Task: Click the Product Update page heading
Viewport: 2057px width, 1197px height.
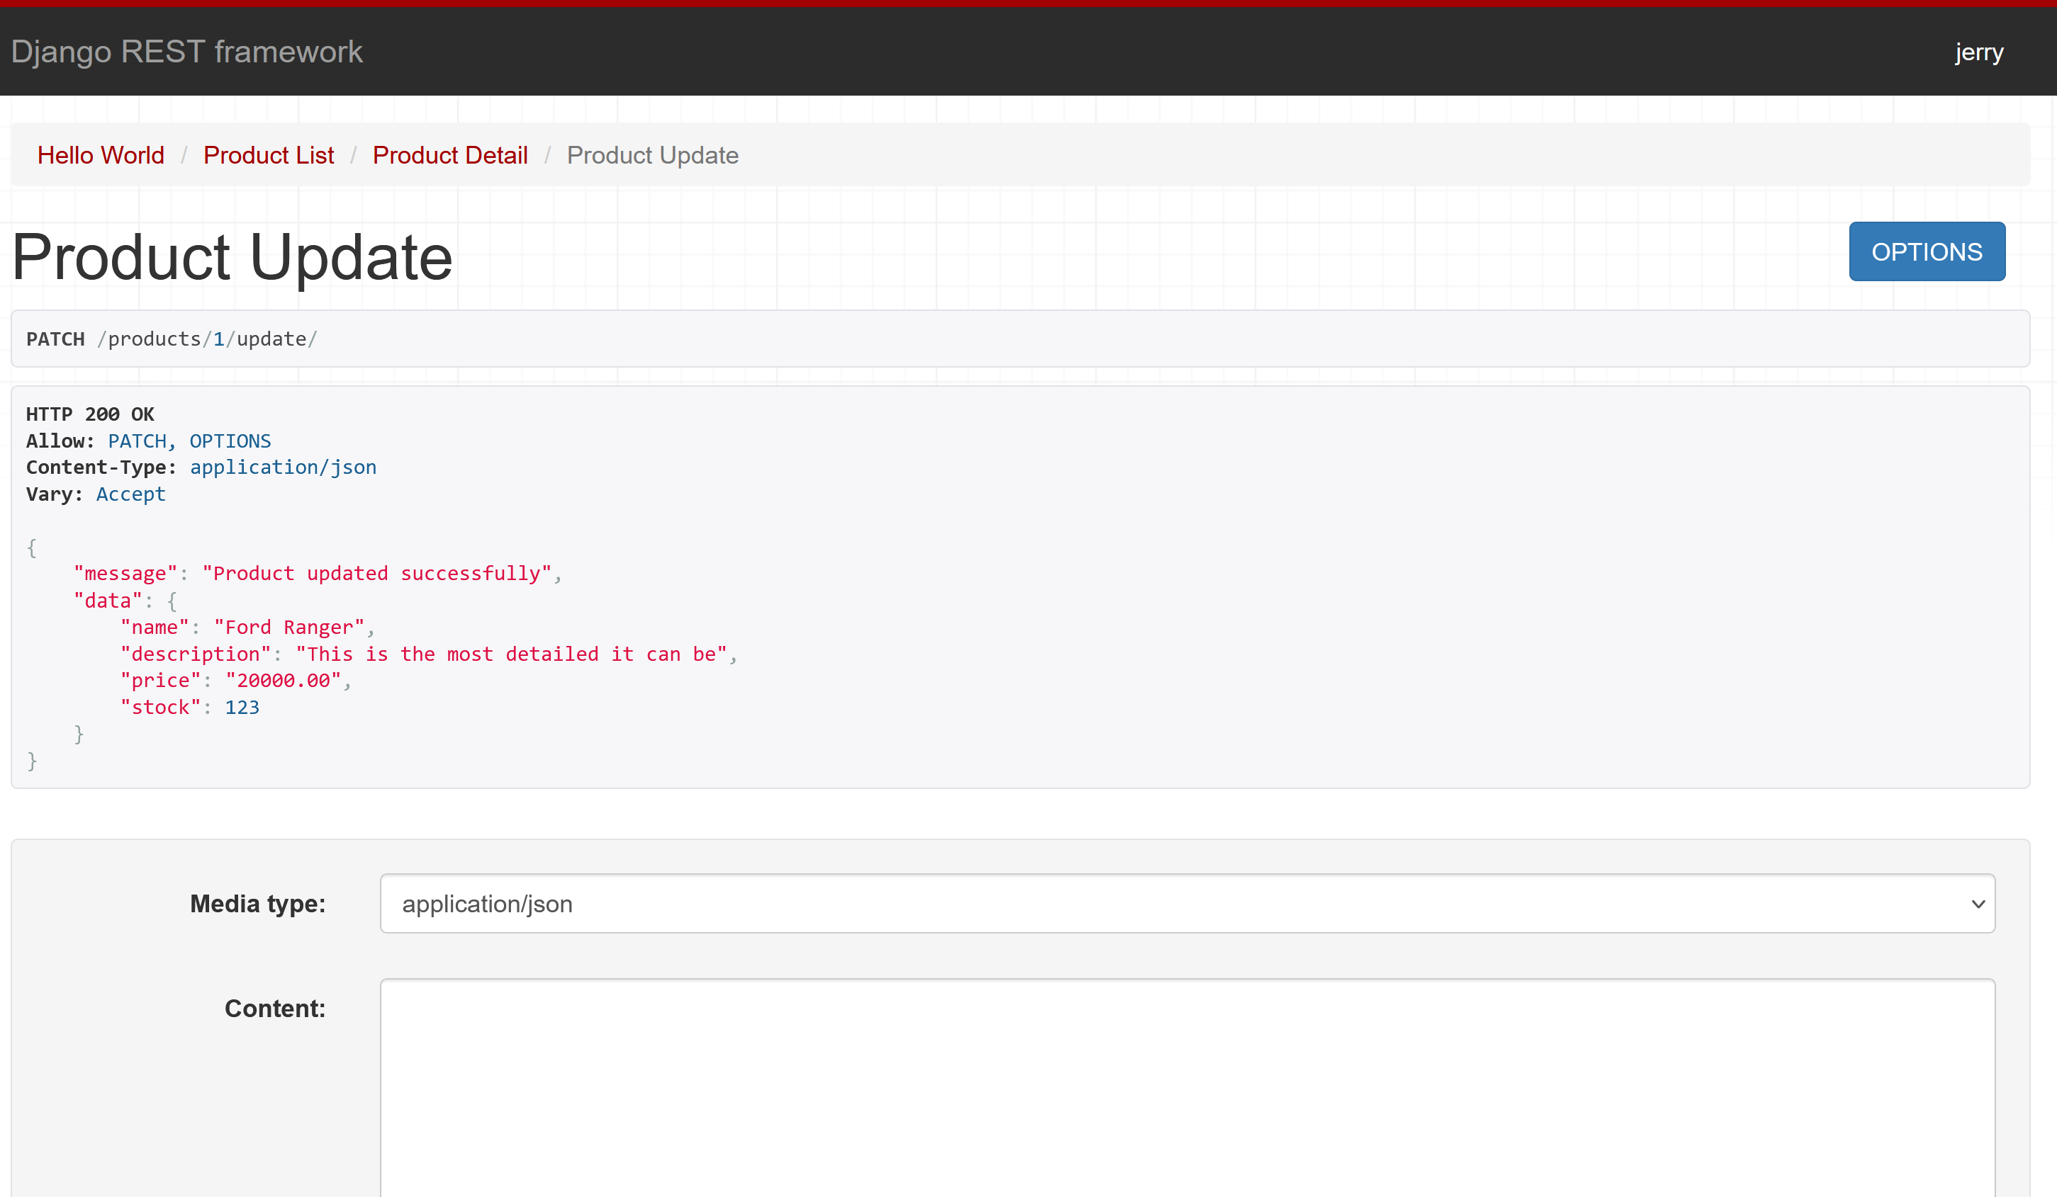Action: coord(232,258)
